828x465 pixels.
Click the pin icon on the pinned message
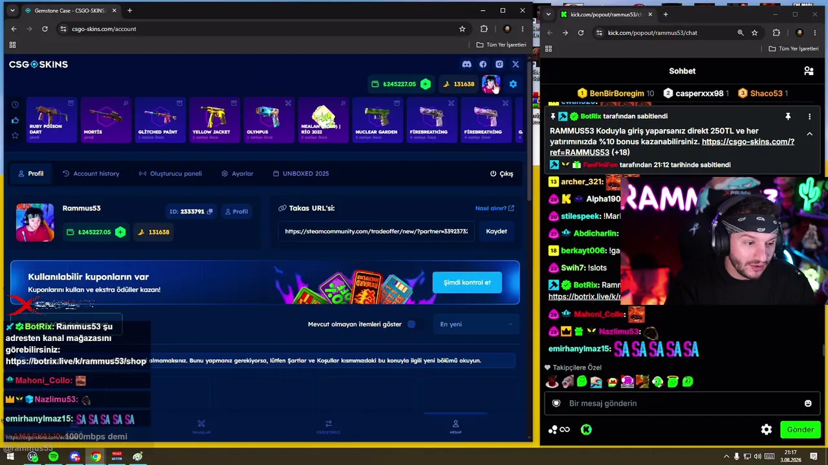pyautogui.click(x=788, y=117)
